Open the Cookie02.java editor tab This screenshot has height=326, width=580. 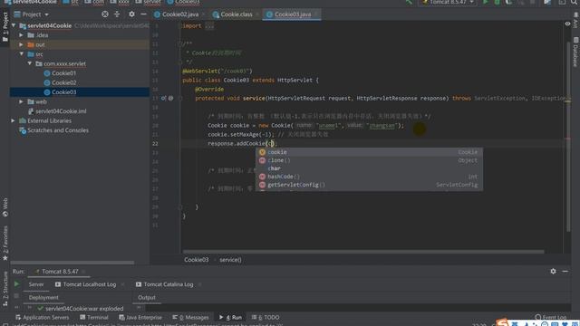(x=179, y=14)
